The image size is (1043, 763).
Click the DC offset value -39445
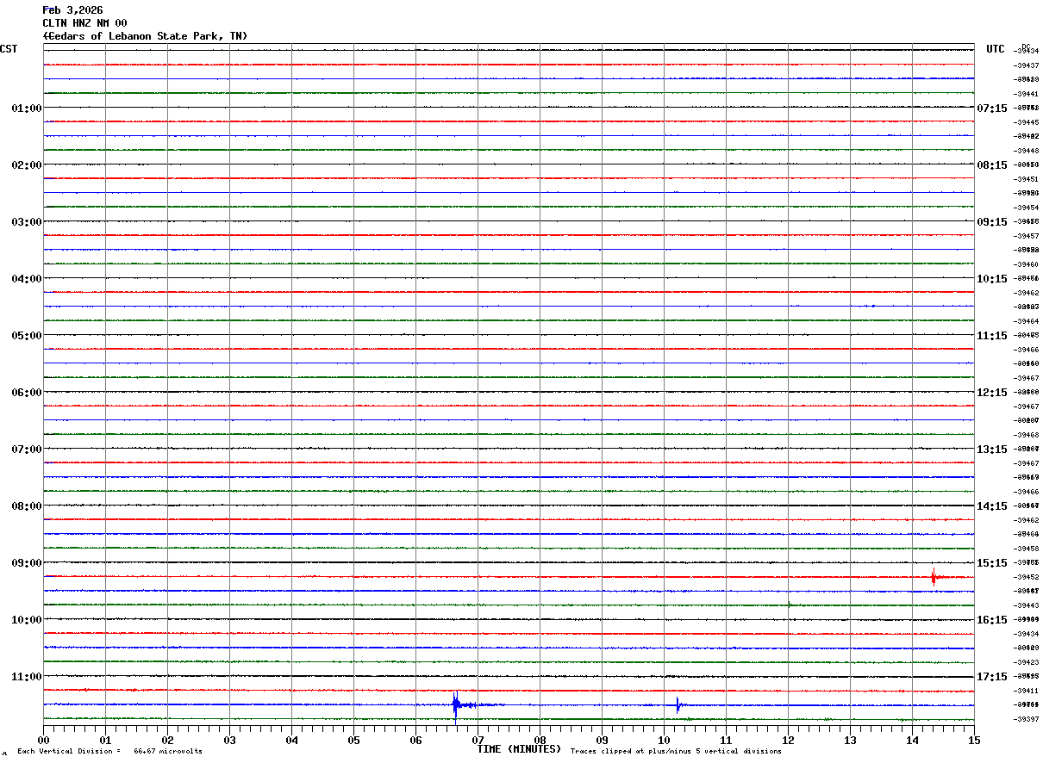[x=1026, y=122]
